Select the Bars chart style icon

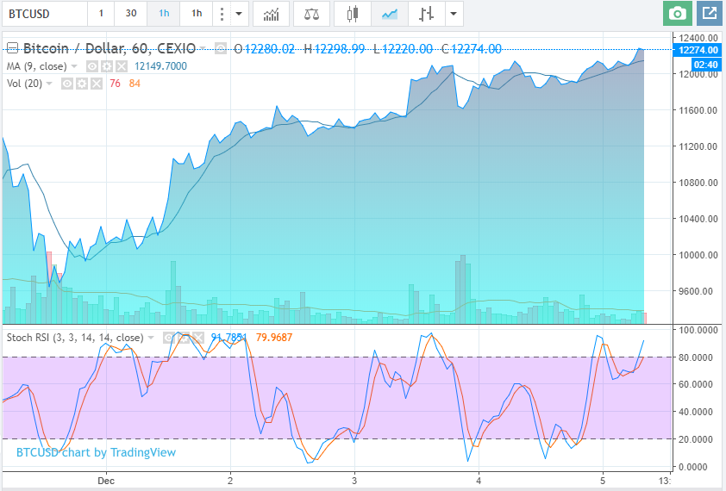pyautogui.click(x=426, y=14)
